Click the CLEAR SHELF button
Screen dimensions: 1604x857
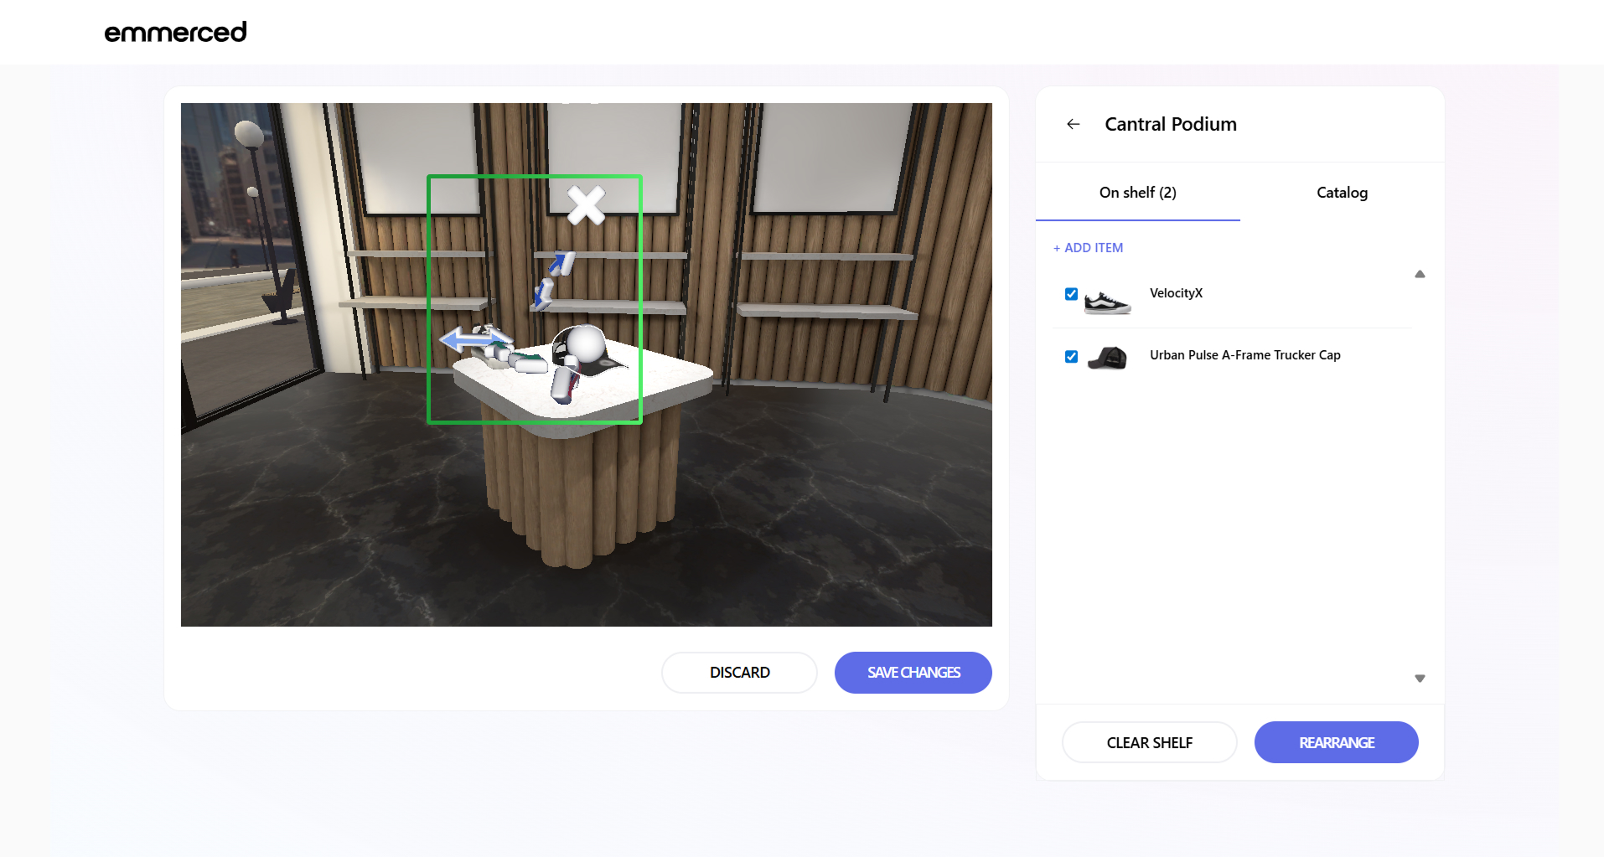(x=1149, y=742)
